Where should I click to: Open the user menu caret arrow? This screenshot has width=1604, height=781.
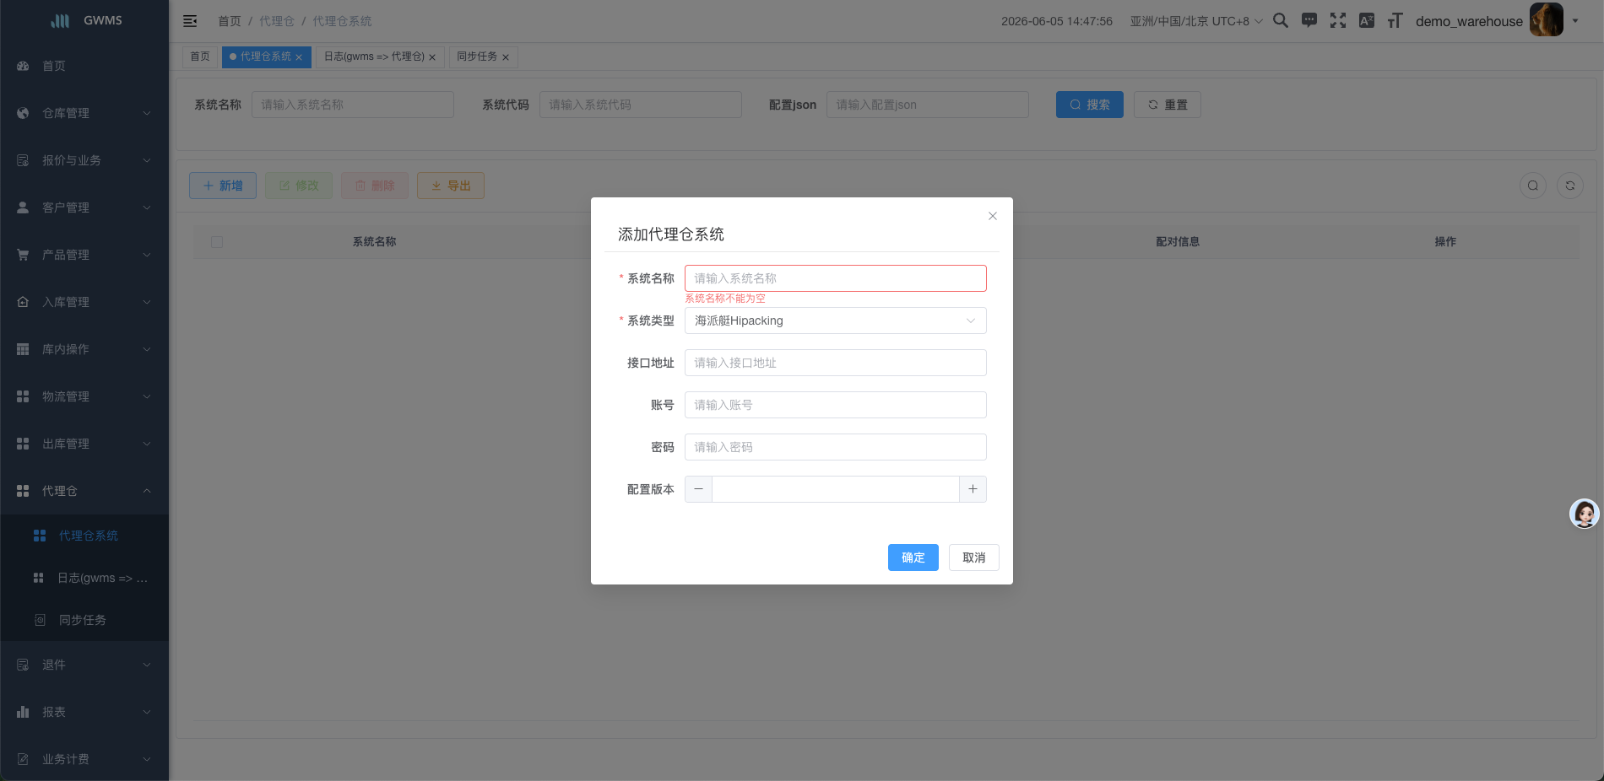pyautogui.click(x=1575, y=21)
